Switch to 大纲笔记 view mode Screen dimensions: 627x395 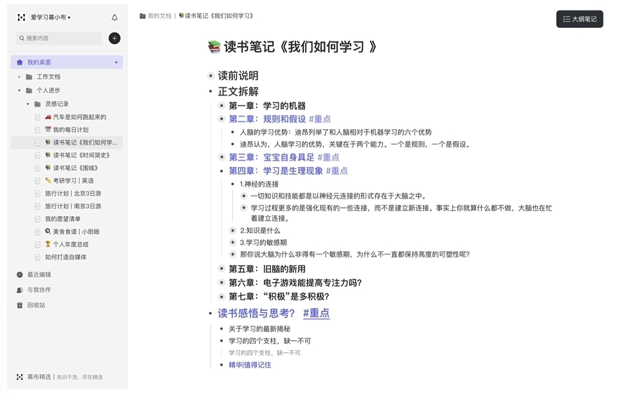click(579, 19)
